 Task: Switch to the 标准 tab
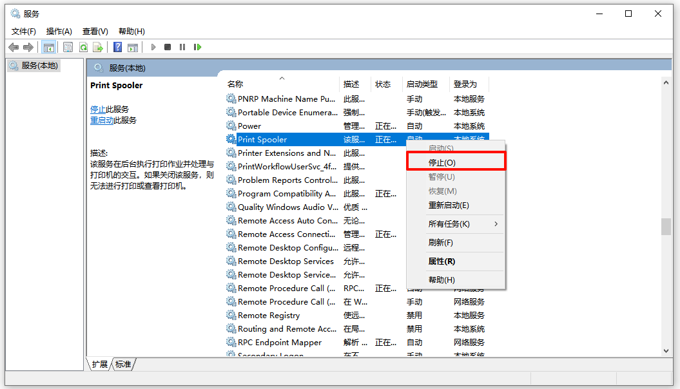click(x=122, y=364)
